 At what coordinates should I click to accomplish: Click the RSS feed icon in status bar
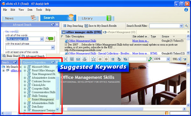tap(166, 113)
